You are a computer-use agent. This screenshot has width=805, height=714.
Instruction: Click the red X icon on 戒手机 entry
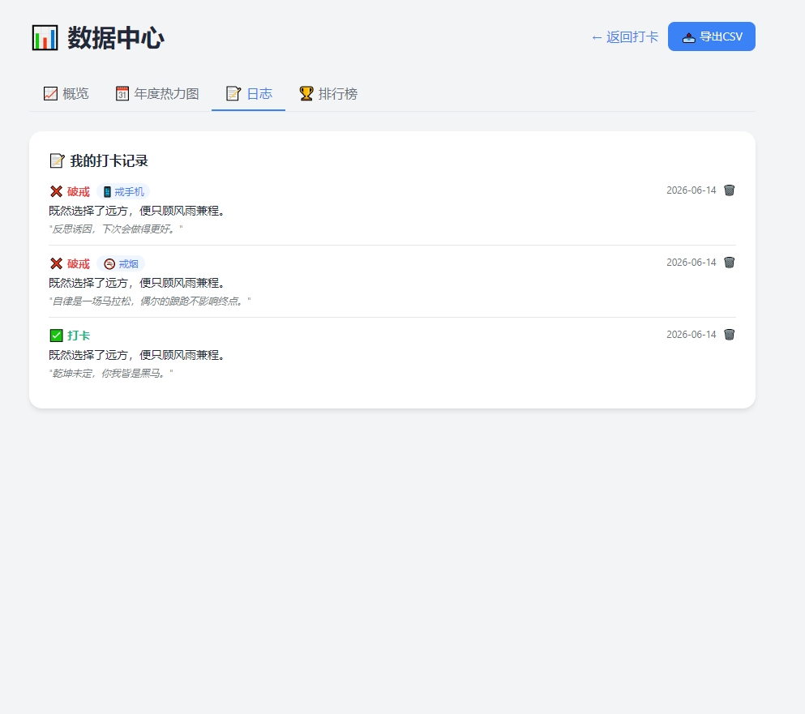(56, 191)
